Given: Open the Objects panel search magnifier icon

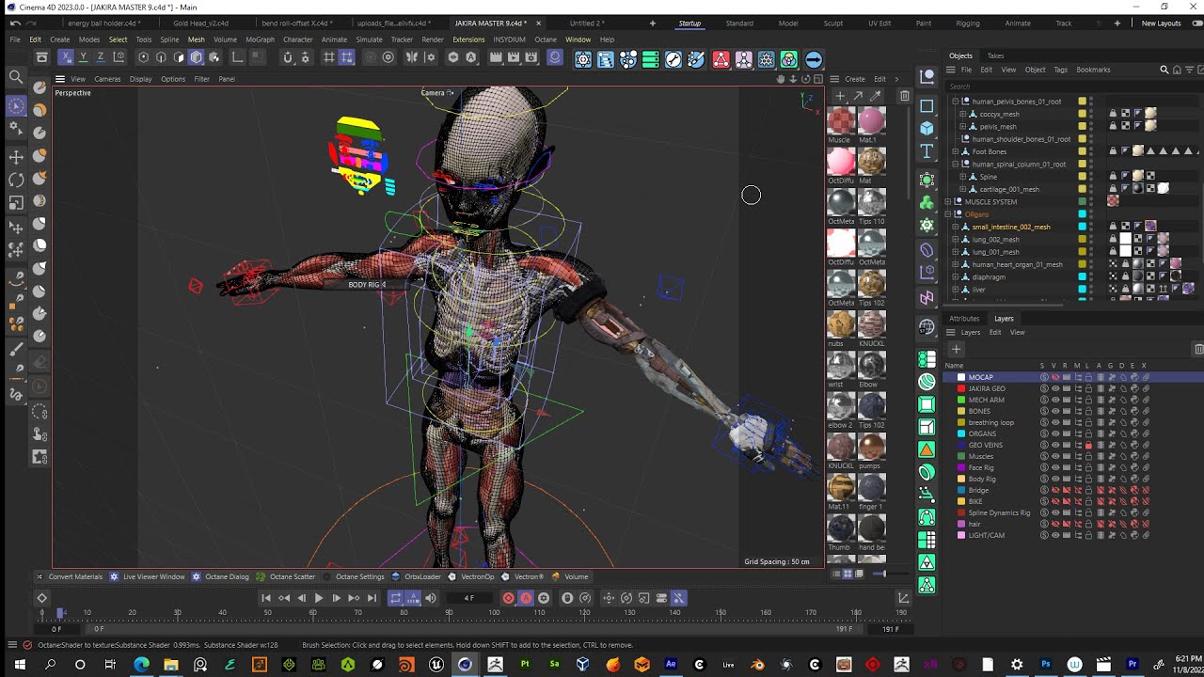Looking at the screenshot, I should point(1164,70).
